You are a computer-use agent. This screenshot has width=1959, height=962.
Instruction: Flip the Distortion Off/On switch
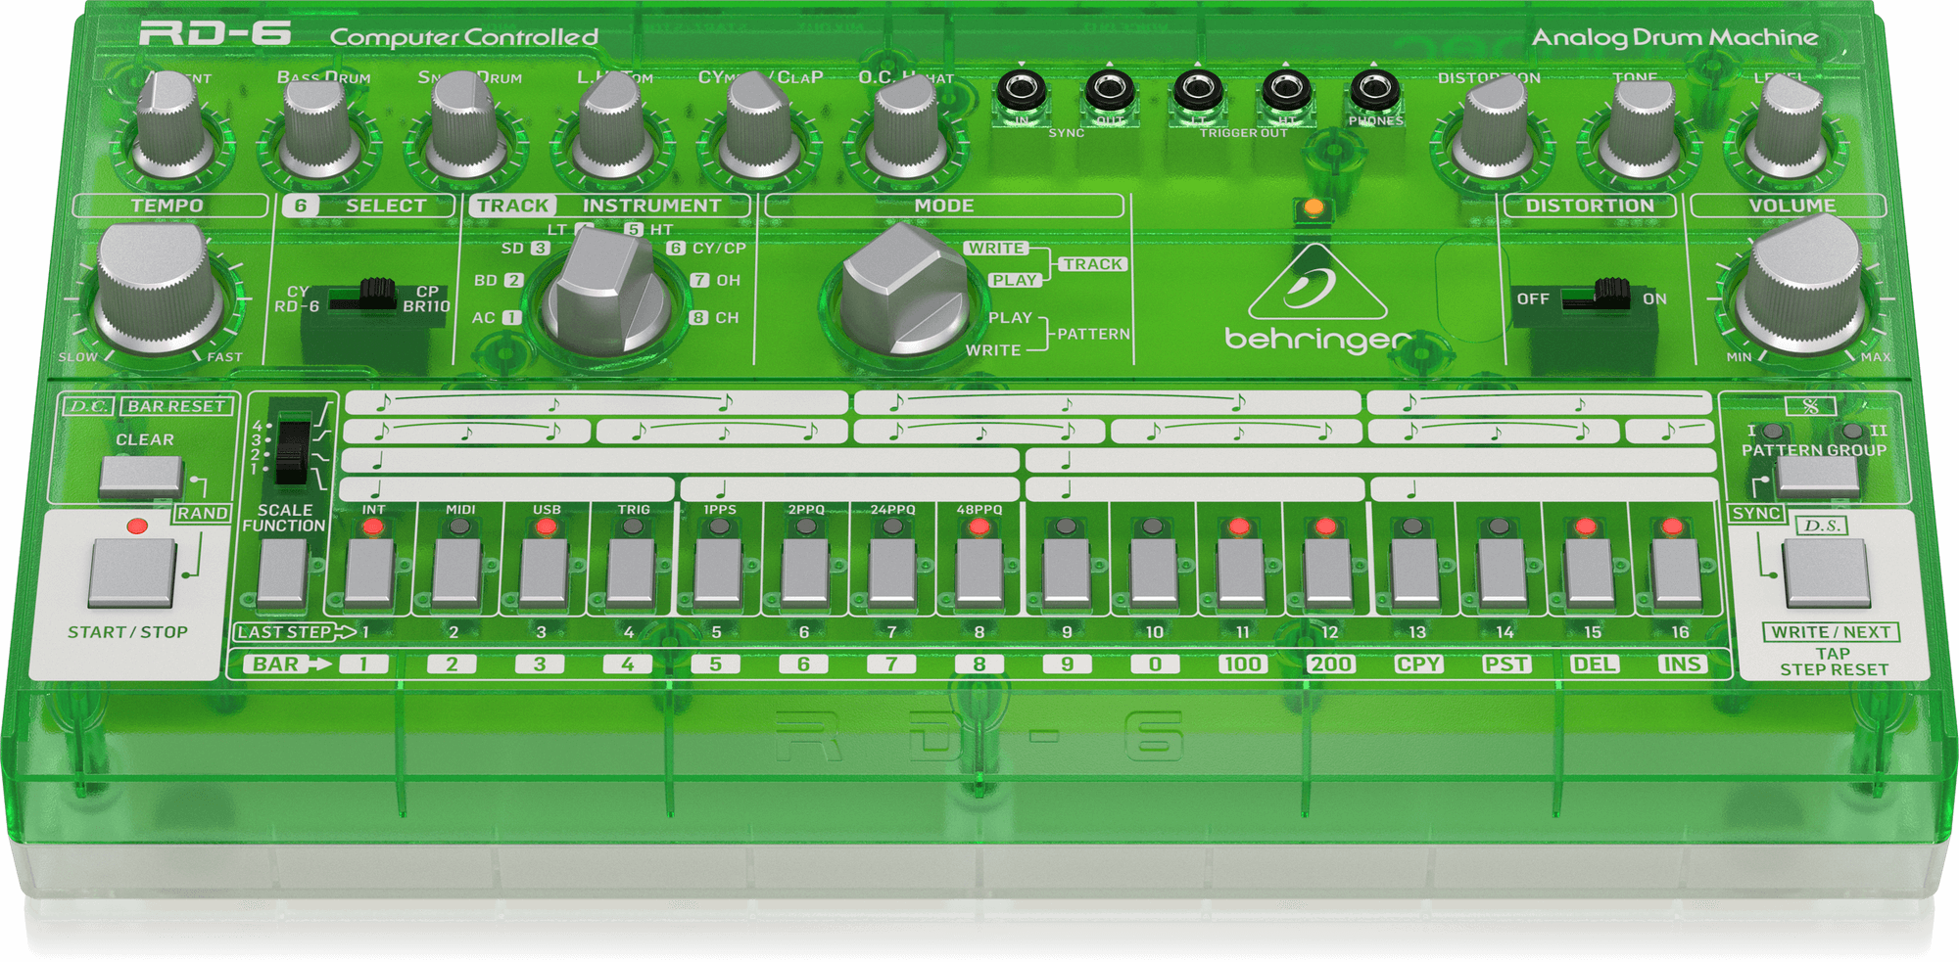tap(1597, 295)
